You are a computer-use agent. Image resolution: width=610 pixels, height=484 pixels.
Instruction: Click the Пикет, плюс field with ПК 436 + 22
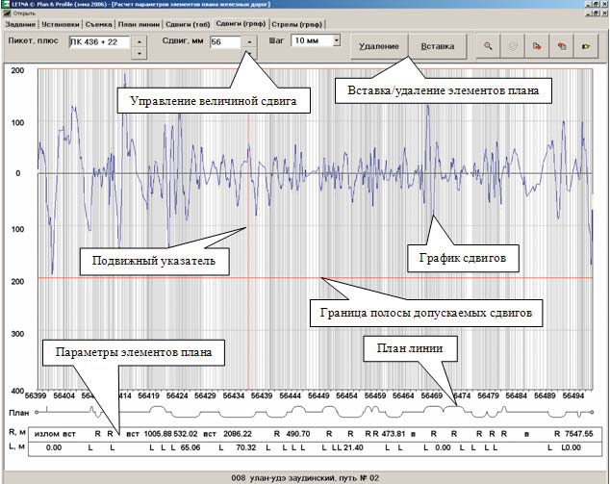tap(99, 42)
